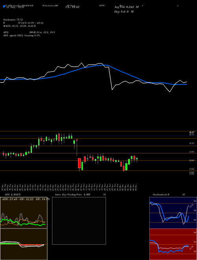The height and width of the screenshot is (260, 197).
Task: Click the 12.96 price axis label
Action: [x=192, y=152]
